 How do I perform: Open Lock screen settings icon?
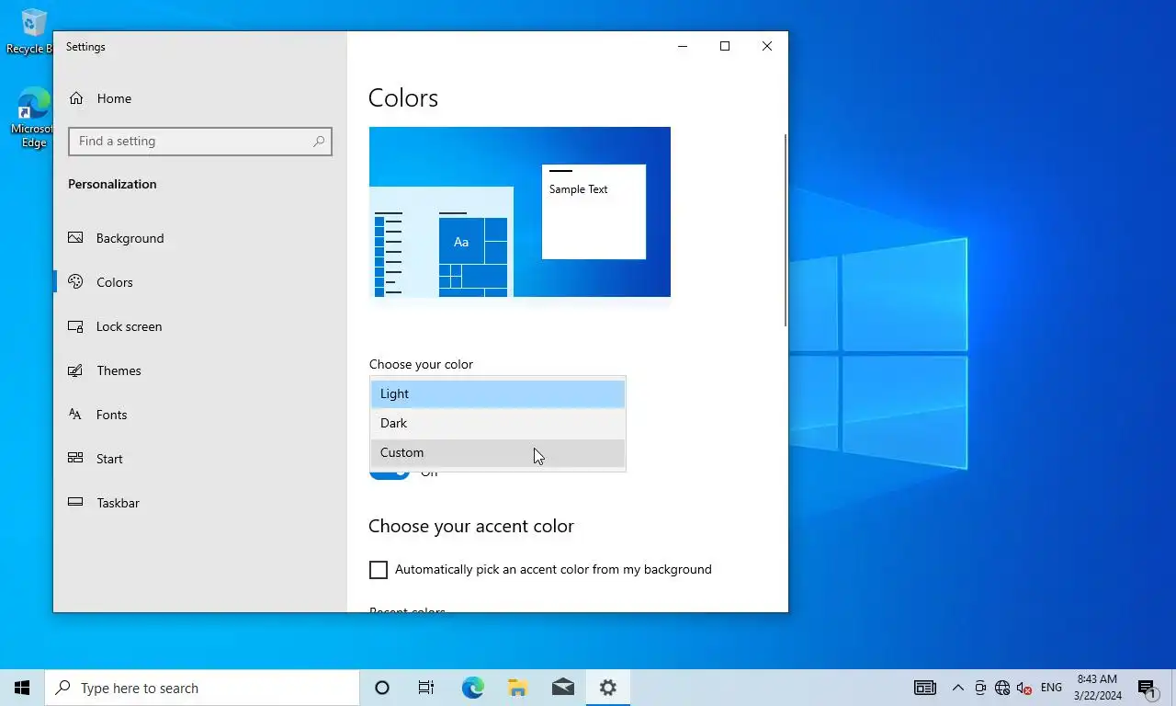point(75,326)
